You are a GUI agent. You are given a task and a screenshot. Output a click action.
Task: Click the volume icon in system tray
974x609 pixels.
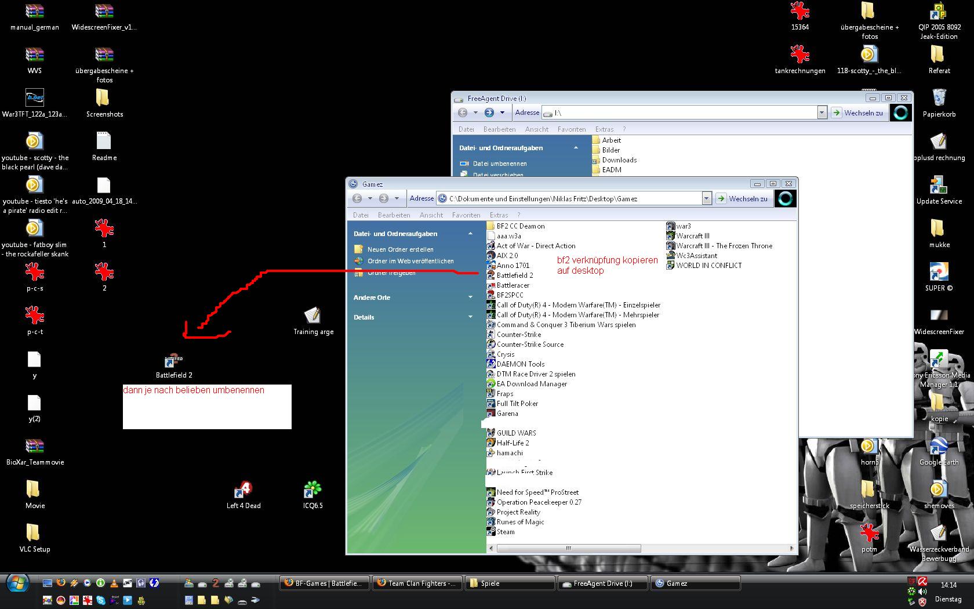pyautogui.click(x=922, y=592)
